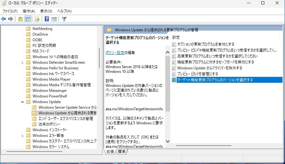This screenshot has height=164, width=285.
Task: Expand the Windows Defender SmartScreen node
Action: pyautogui.click(x=23, y=62)
